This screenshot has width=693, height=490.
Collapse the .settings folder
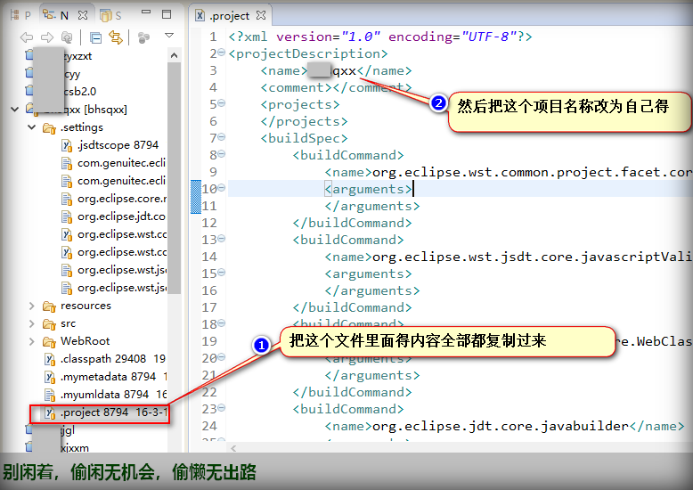click(x=32, y=127)
